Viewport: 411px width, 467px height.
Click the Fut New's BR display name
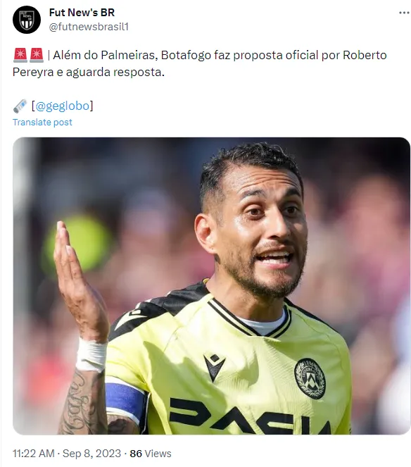(x=82, y=13)
